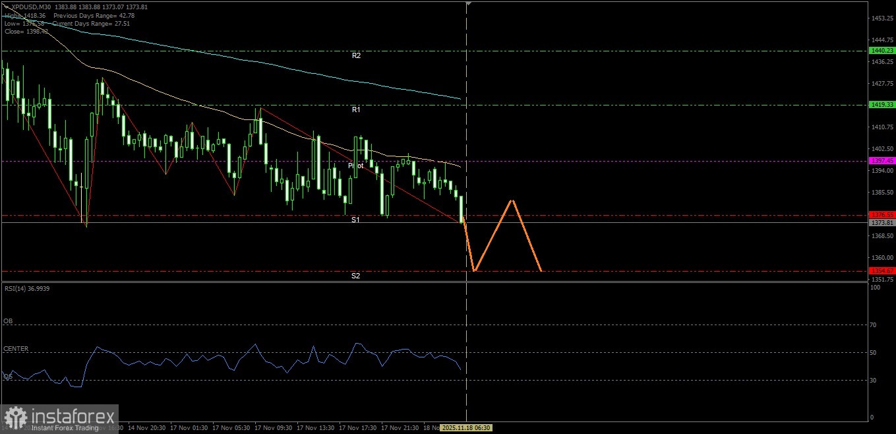Click the highlighted timestamp 2025.11.18 06:30
The height and width of the screenshot is (434, 896).
pos(465,427)
